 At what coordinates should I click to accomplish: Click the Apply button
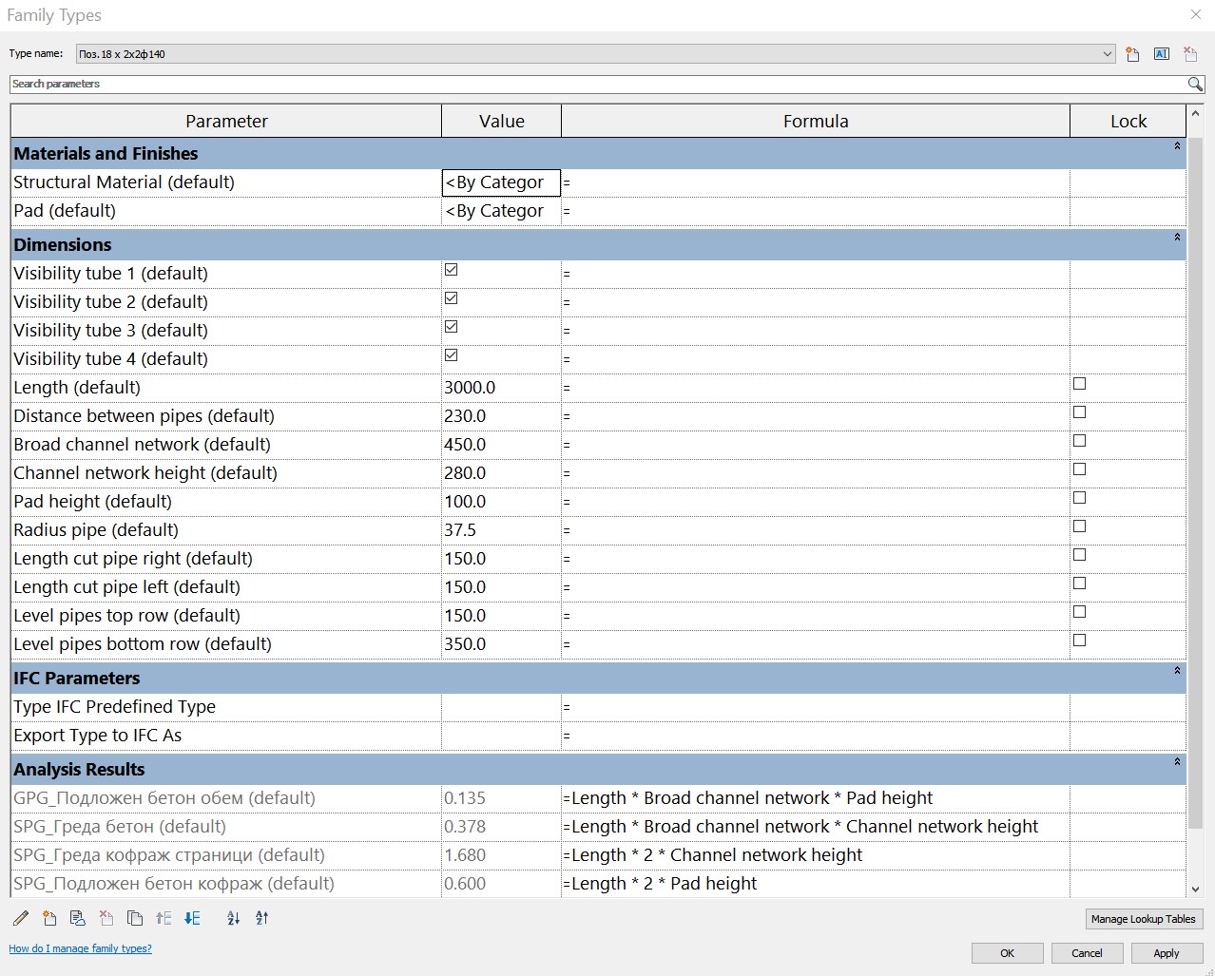pyautogui.click(x=1167, y=953)
